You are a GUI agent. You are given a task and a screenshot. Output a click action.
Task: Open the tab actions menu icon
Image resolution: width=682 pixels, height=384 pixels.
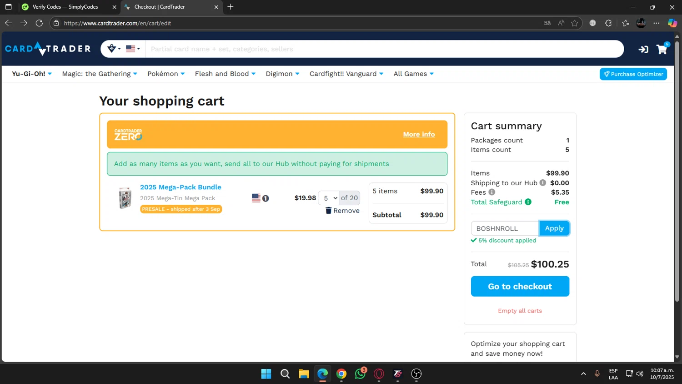[x=8, y=7]
